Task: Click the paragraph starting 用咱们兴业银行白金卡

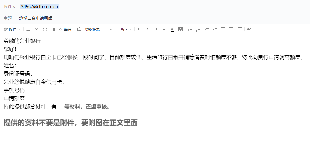Action: click(x=153, y=57)
